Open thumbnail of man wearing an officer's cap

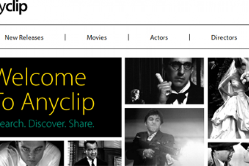tap(228, 154)
